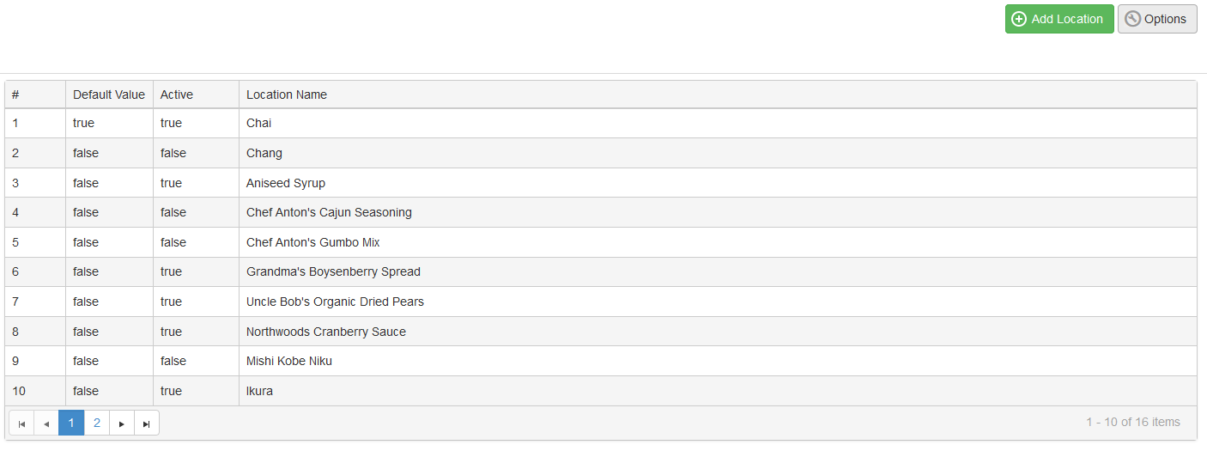Click the plus icon on Add Location
Viewport: 1207px width, 451px height.
tap(1019, 19)
